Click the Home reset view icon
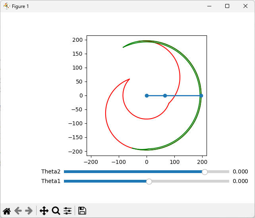Screen dimensions: 255x218 tap(7, 211)
